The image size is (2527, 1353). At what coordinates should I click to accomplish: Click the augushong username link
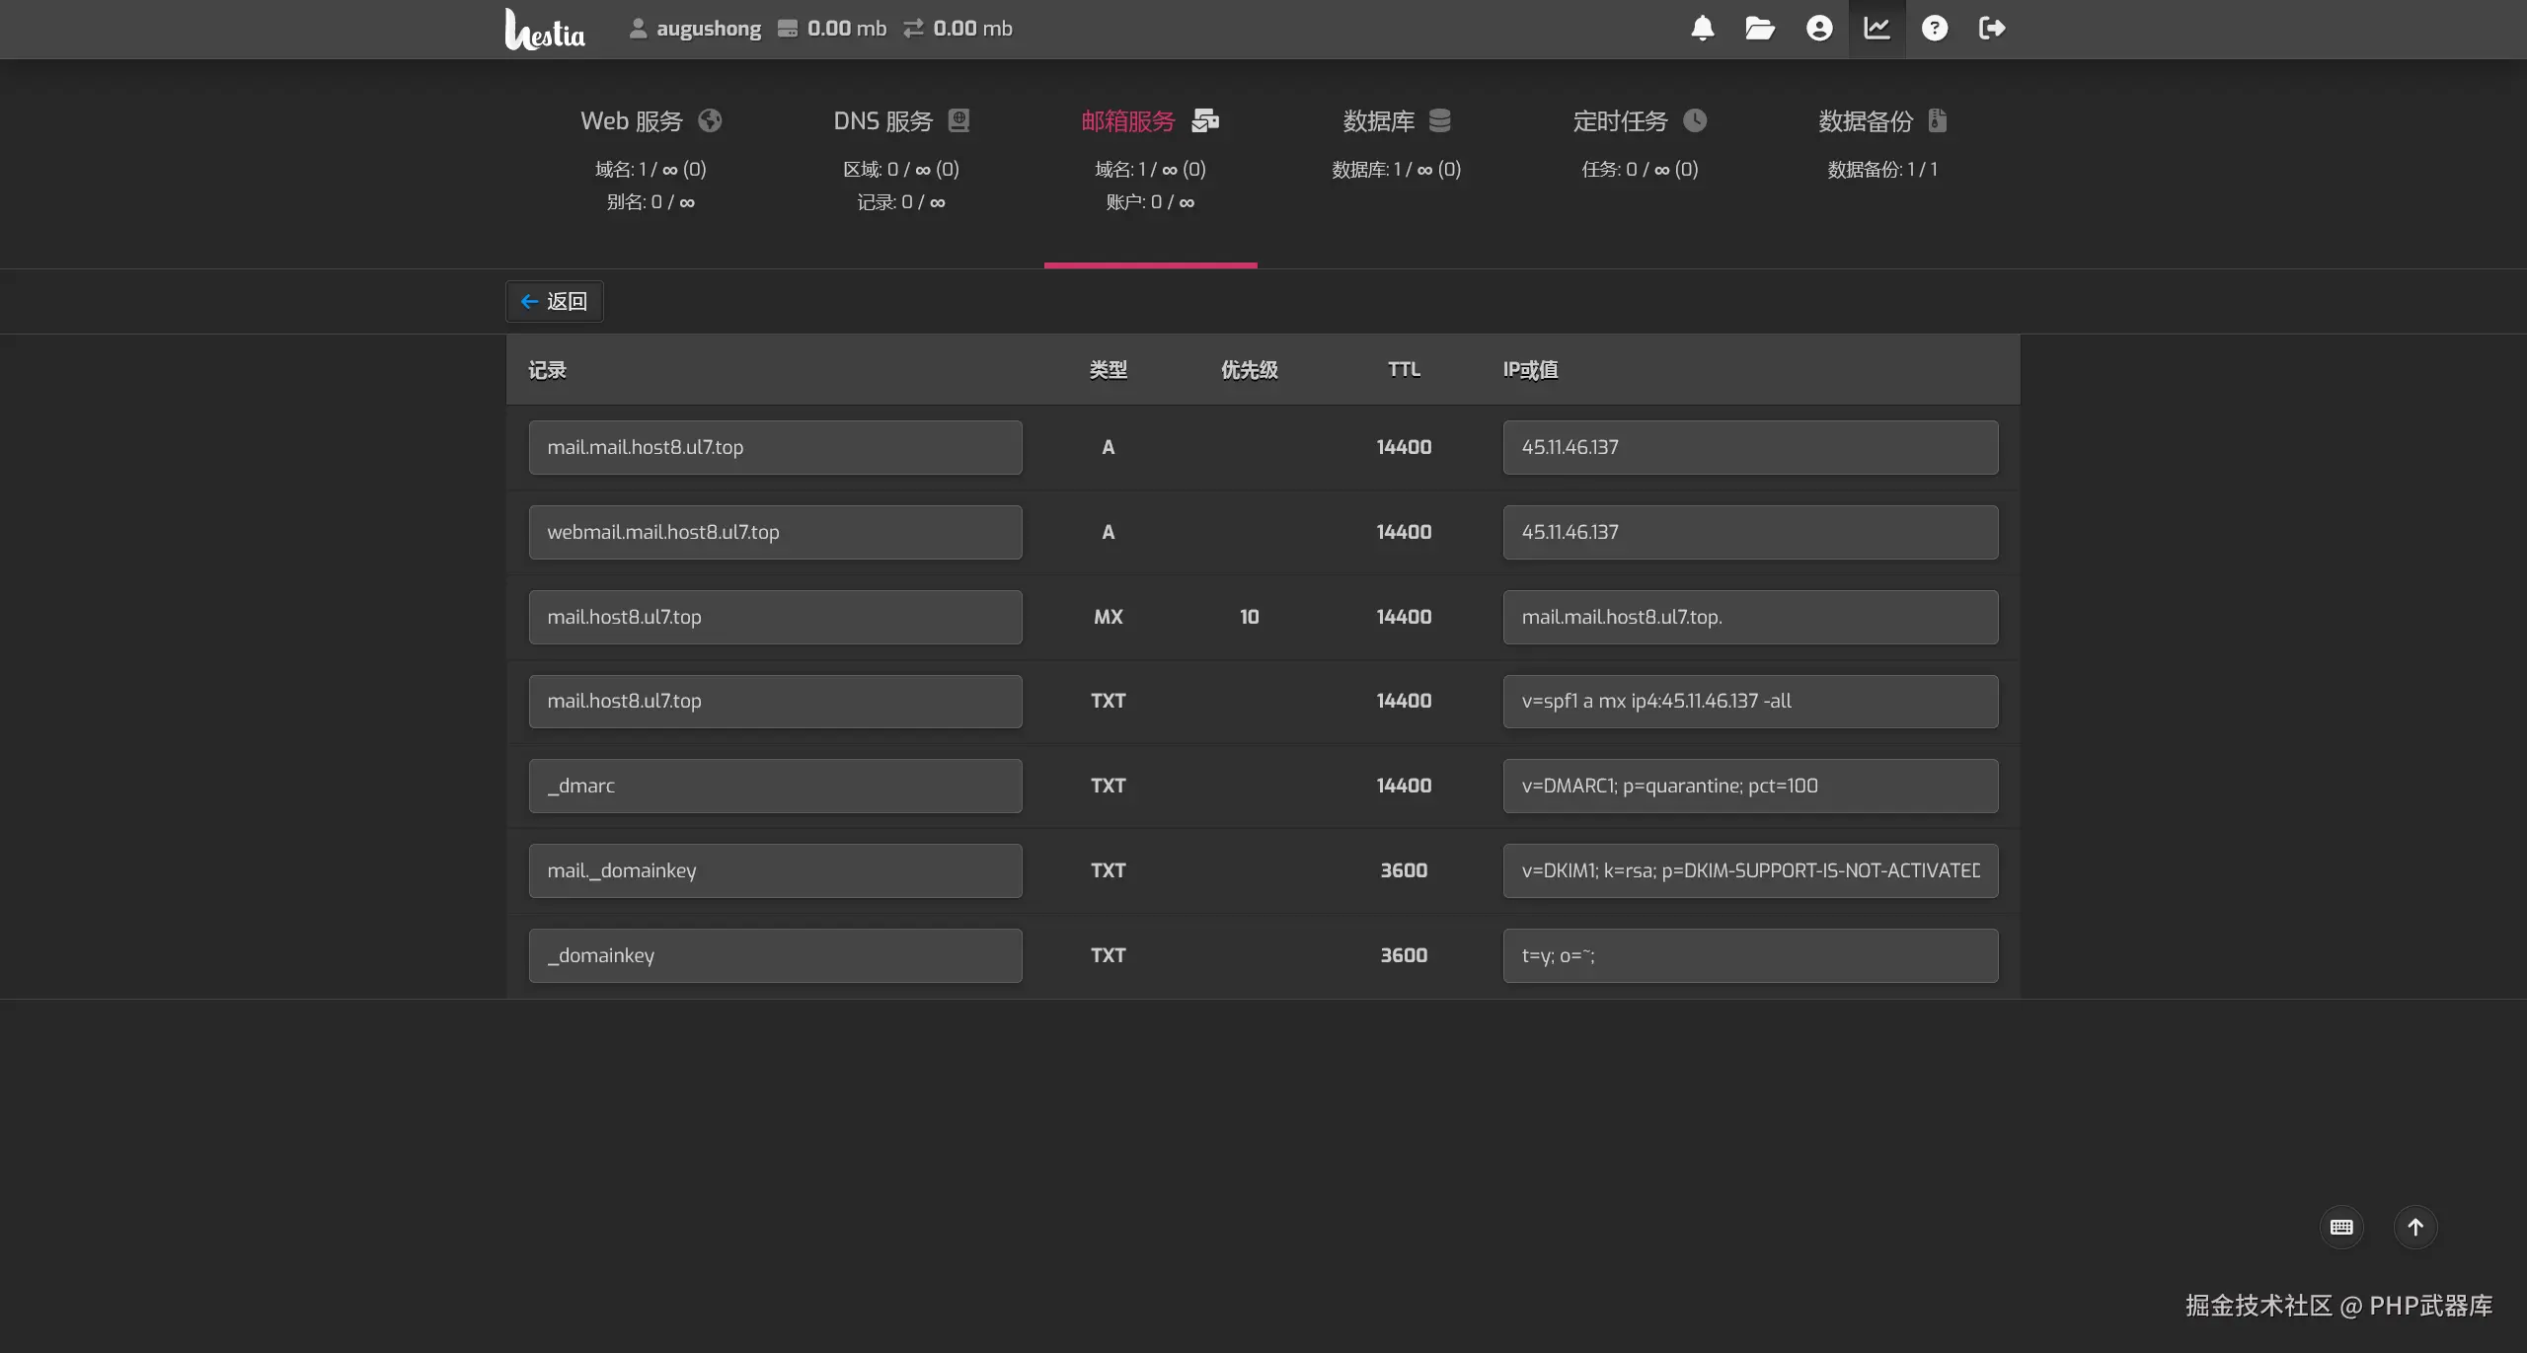click(708, 29)
